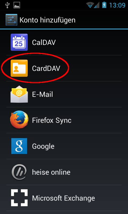Tap the blue Google icon
Image resolution: width=128 pixels, height=214 pixels.
click(x=19, y=146)
